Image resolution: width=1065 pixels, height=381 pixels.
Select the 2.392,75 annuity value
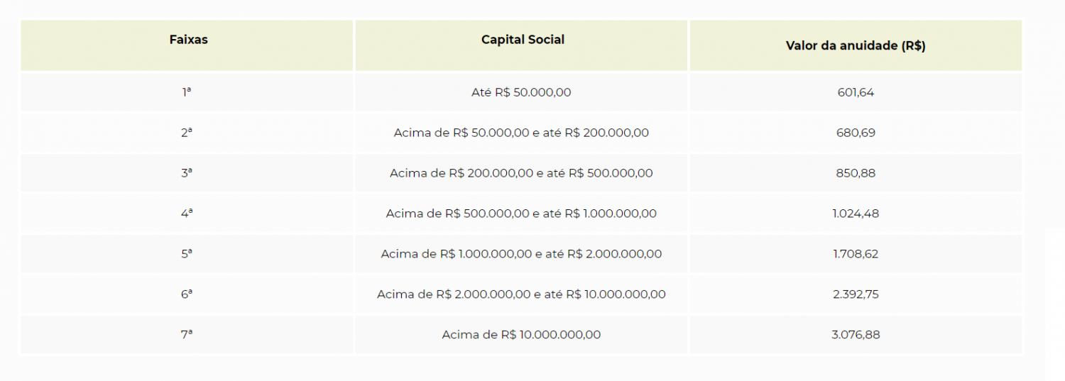pyautogui.click(x=856, y=294)
